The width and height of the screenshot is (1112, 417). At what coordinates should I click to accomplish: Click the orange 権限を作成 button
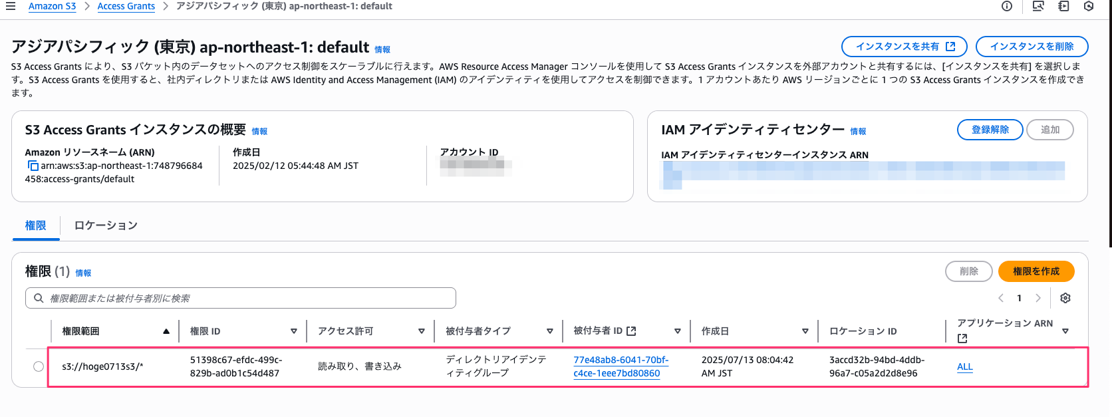1036,271
